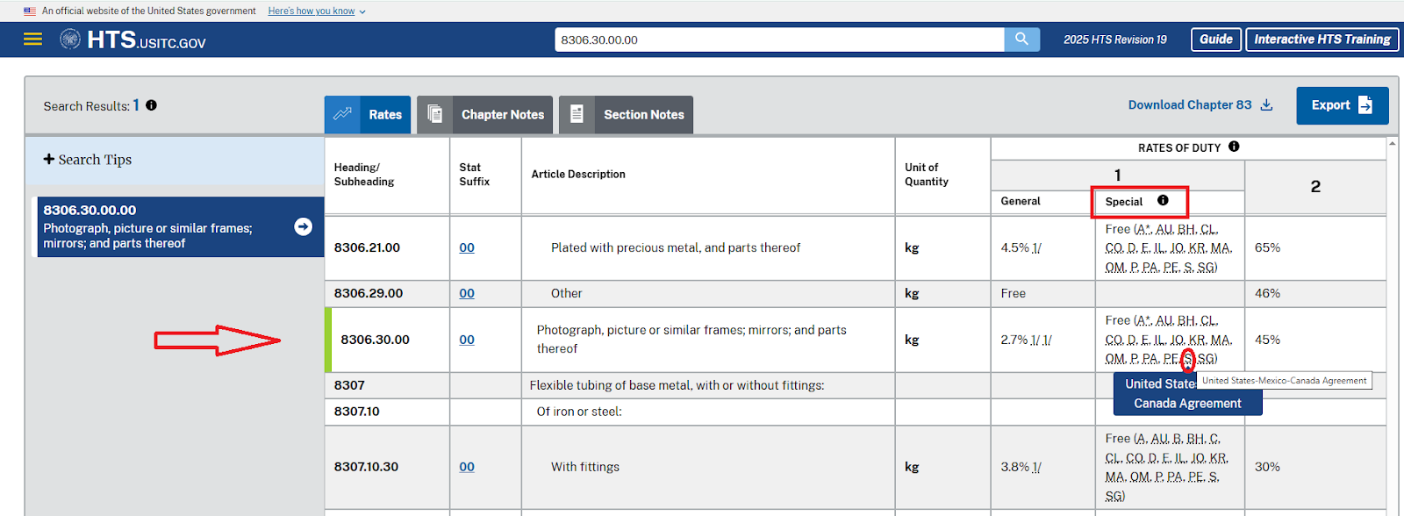Viewport: 1404px width, 516px height.
Task: Click the HTS USITC.GOV logo
Action: coord(133,40)
